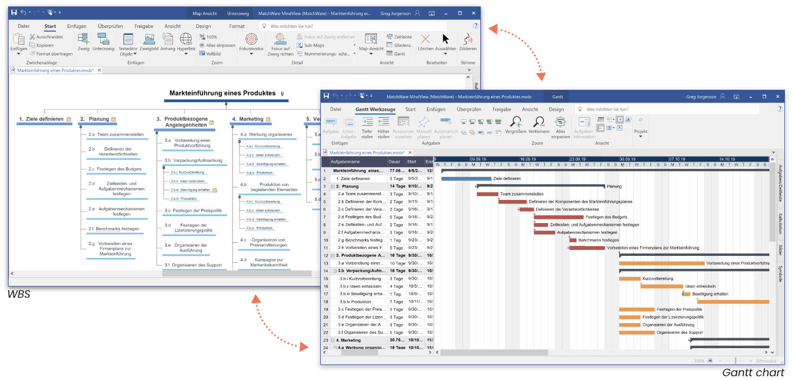Collapse 4. Marketing row in Gantt table
This screenshot has width=793, height=380.
tap(333, 340)
